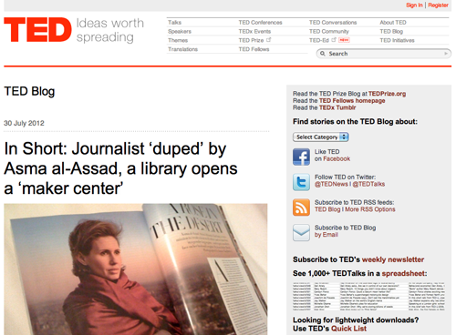The height and width of the screenshot is (335, 456).
Task: Click in the Search field
Action: pos(384,54)
